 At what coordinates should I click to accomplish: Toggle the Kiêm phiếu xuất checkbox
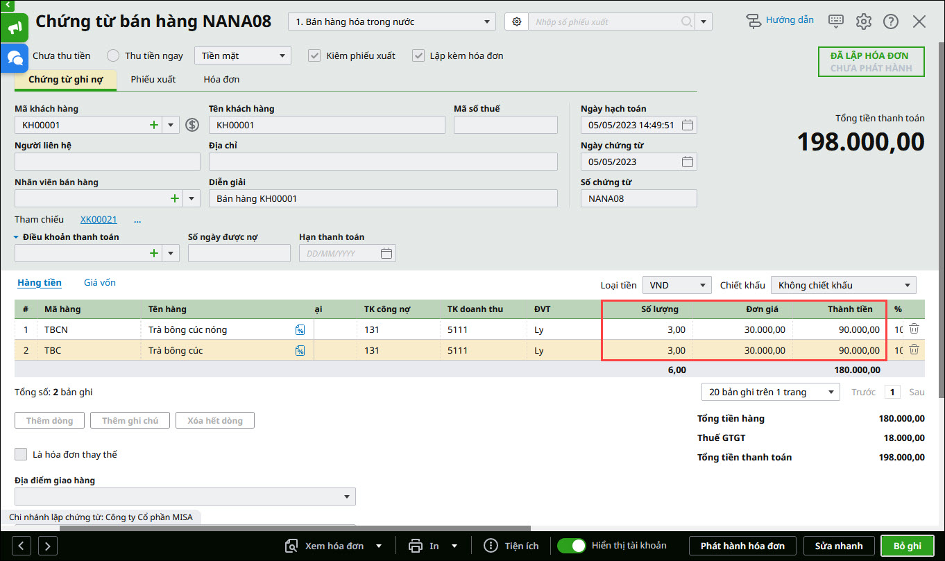314,55
